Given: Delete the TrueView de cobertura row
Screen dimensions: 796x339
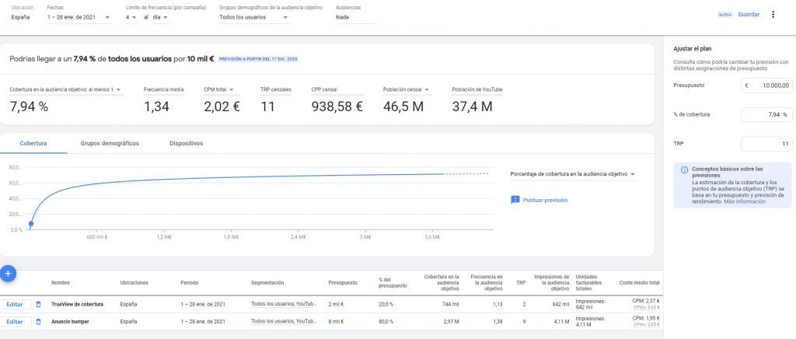Looking at the screenshot, I should (38, 305).
